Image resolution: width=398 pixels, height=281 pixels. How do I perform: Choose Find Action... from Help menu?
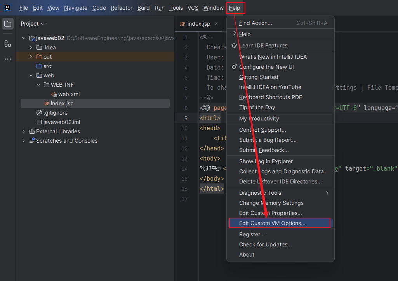tap(280, 23)
